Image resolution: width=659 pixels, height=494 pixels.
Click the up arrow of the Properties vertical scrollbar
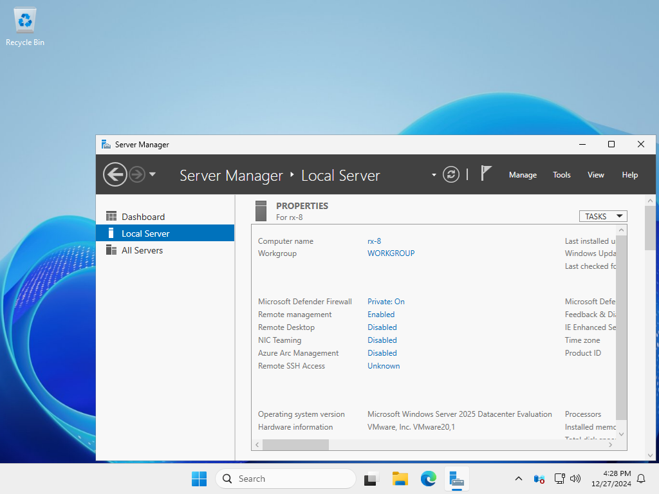click(x=621, y=230)
